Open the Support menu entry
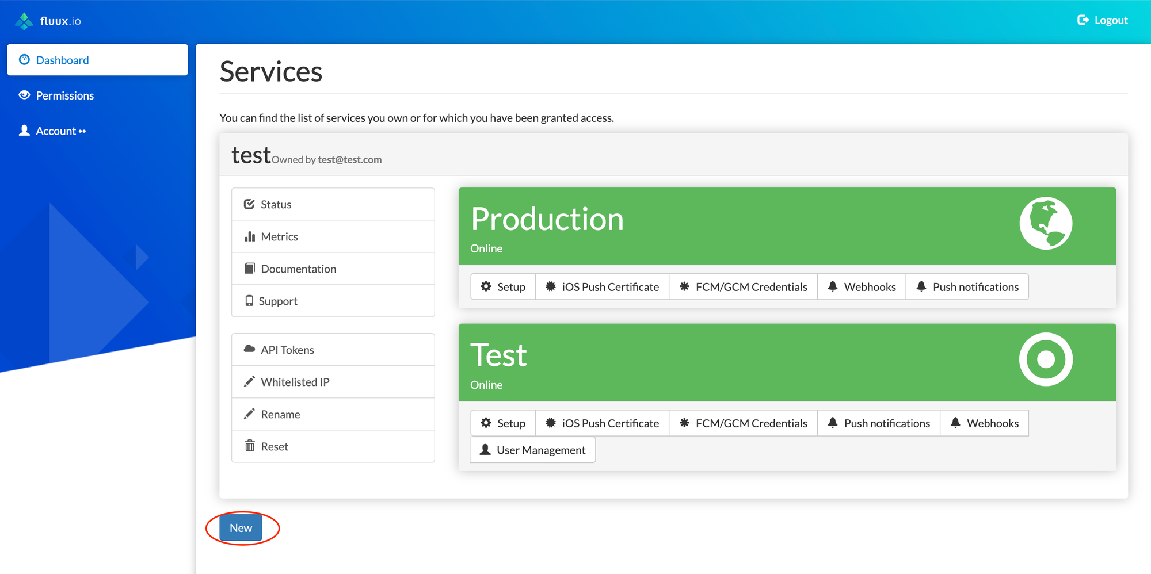Viewport: 1151px width, 574px height. point(333,301)
